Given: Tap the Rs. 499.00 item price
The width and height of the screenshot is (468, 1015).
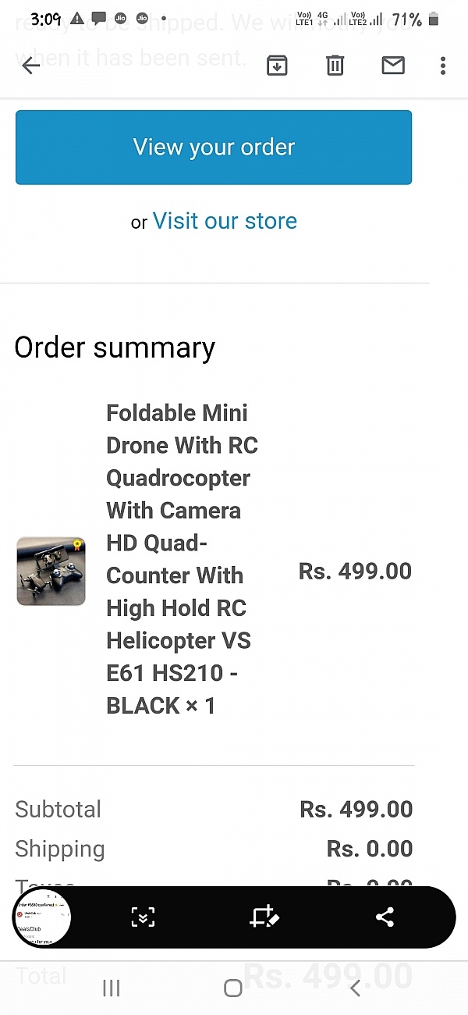Looking at the screenshot, I should tap(355, 572).
